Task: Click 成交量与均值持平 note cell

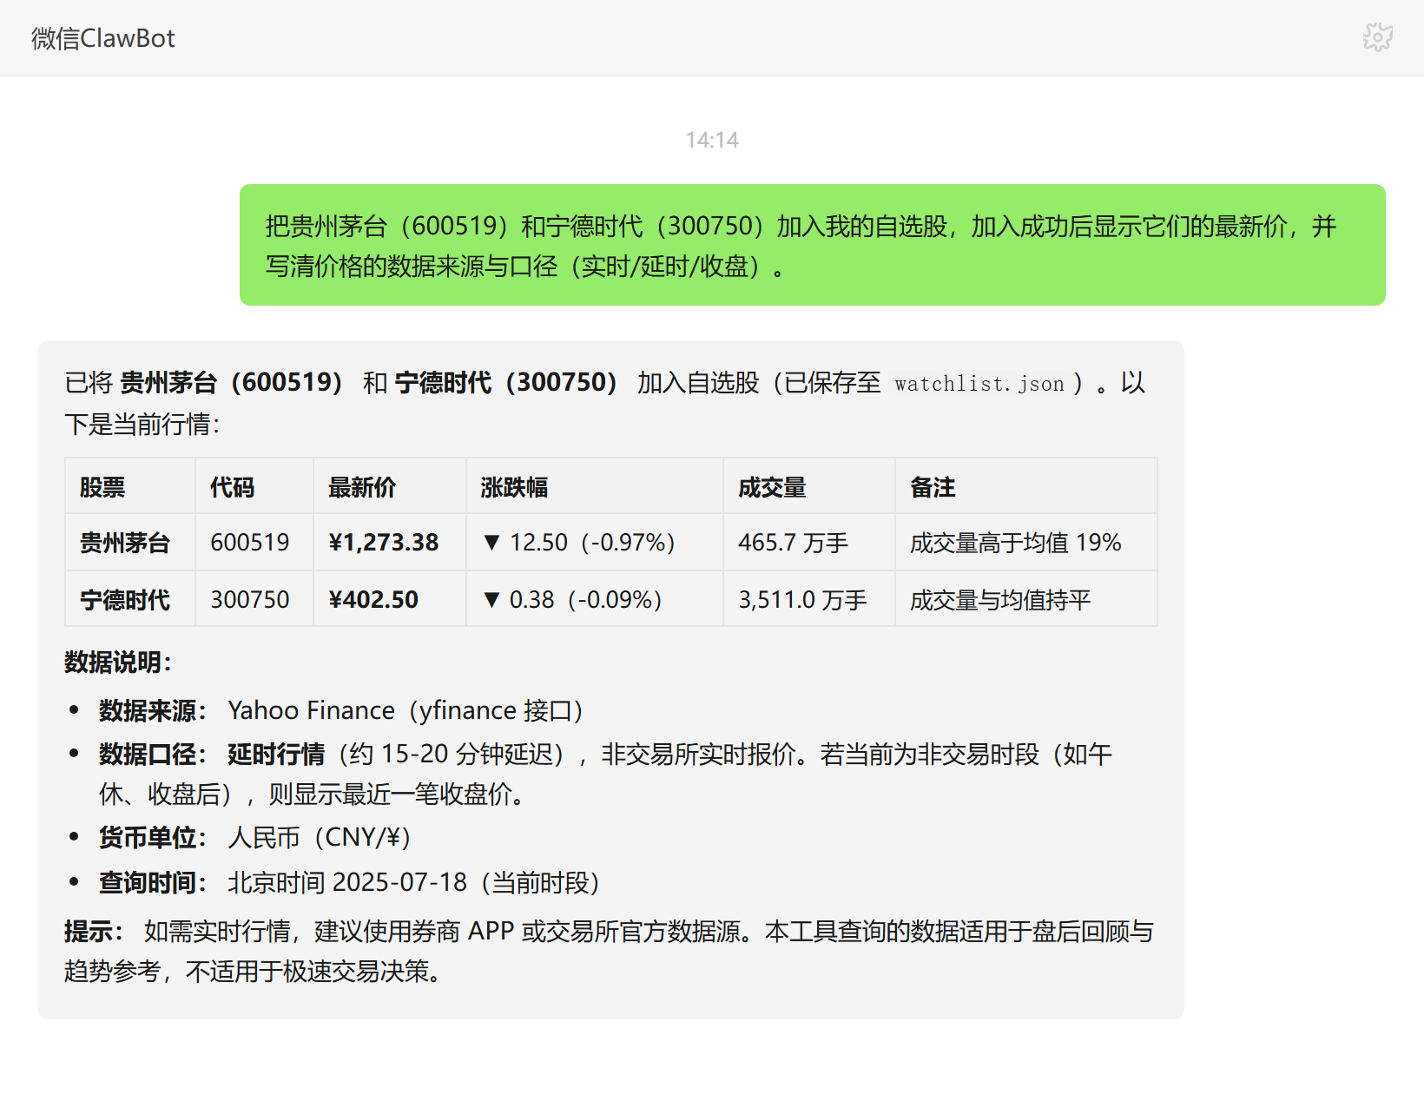Action: (1026, 599)
